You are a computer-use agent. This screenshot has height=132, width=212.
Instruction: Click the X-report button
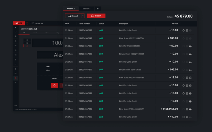point(73,16)
